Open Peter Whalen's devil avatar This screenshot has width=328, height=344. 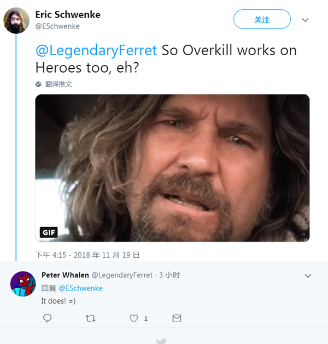tap(23, 284)
